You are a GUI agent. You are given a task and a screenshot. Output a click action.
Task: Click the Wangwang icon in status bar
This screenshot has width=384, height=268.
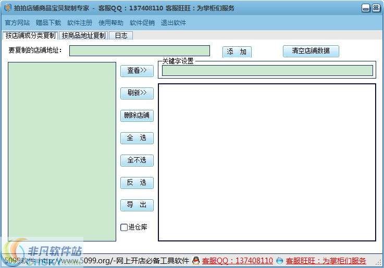click(279, 261)
